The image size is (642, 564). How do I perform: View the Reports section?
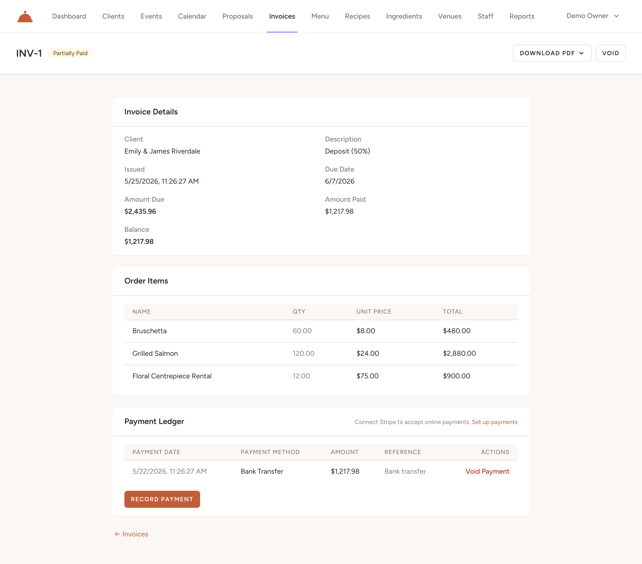tap(522, 16)
